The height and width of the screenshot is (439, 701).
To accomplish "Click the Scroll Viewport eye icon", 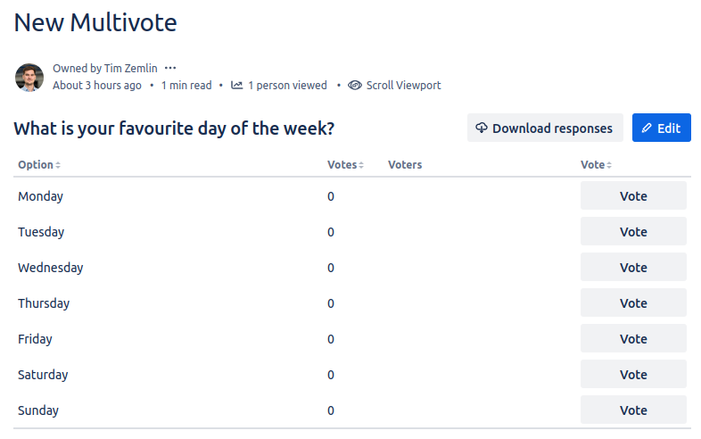I will click(x=355, y=86).
